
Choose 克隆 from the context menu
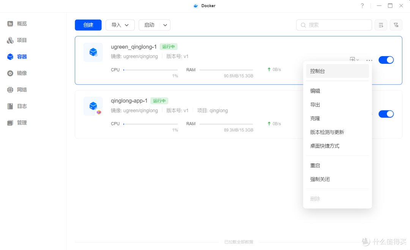click(337, 119)
